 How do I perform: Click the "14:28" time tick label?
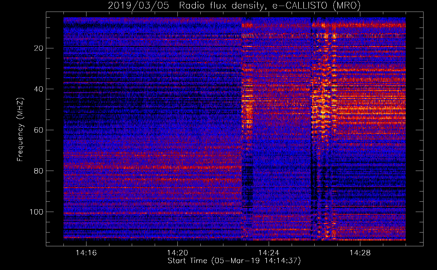pyautogui.click(x=360, y=253)
